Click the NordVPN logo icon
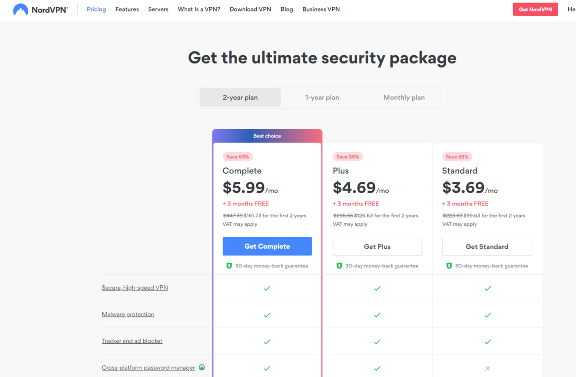Image resolution: width=576 pixels, height=377 pixels. click(21, 10)
